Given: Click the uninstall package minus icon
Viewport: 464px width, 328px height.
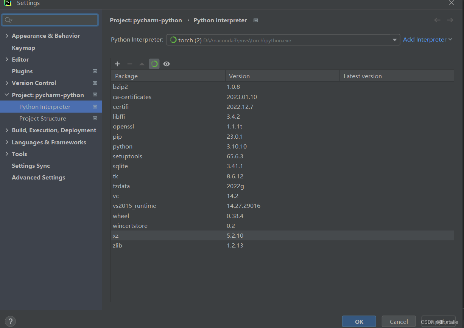Looking at the screenshot, I should 129,64.
